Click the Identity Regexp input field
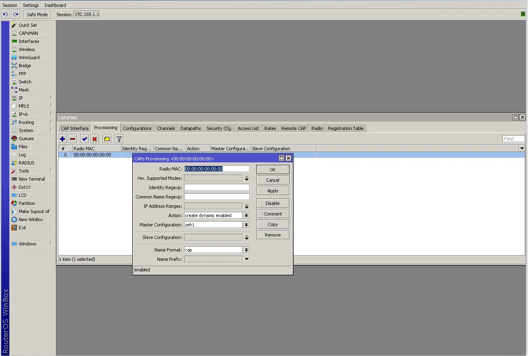Viewport: 528px width, 356px height. point(217,188)
